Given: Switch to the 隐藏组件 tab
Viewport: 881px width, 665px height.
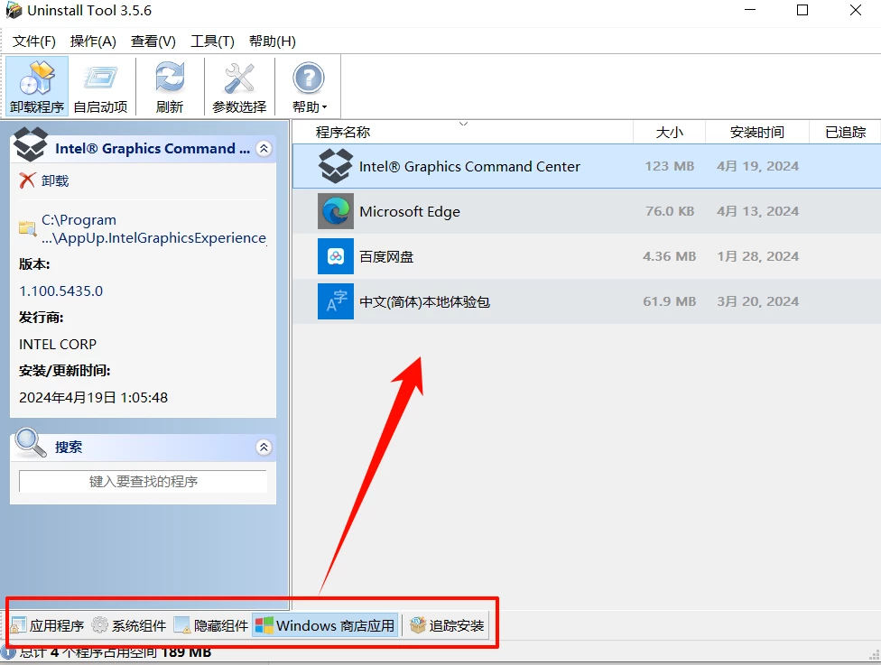Looking at the screenshot, I should click(211, 625).
